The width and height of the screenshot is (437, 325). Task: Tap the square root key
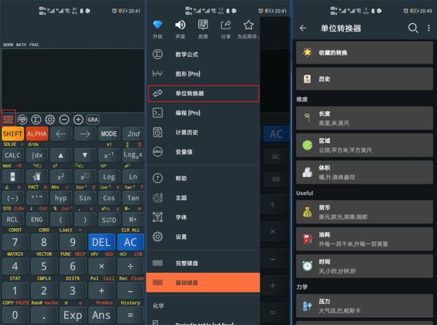[37, 176]
